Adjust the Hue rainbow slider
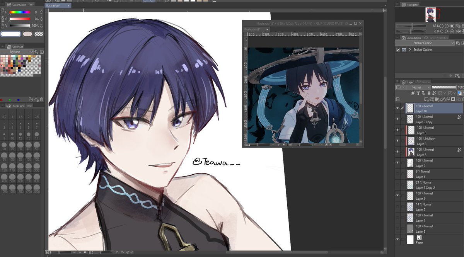Screen dimensions: 464x257 [x=20, y=12]
